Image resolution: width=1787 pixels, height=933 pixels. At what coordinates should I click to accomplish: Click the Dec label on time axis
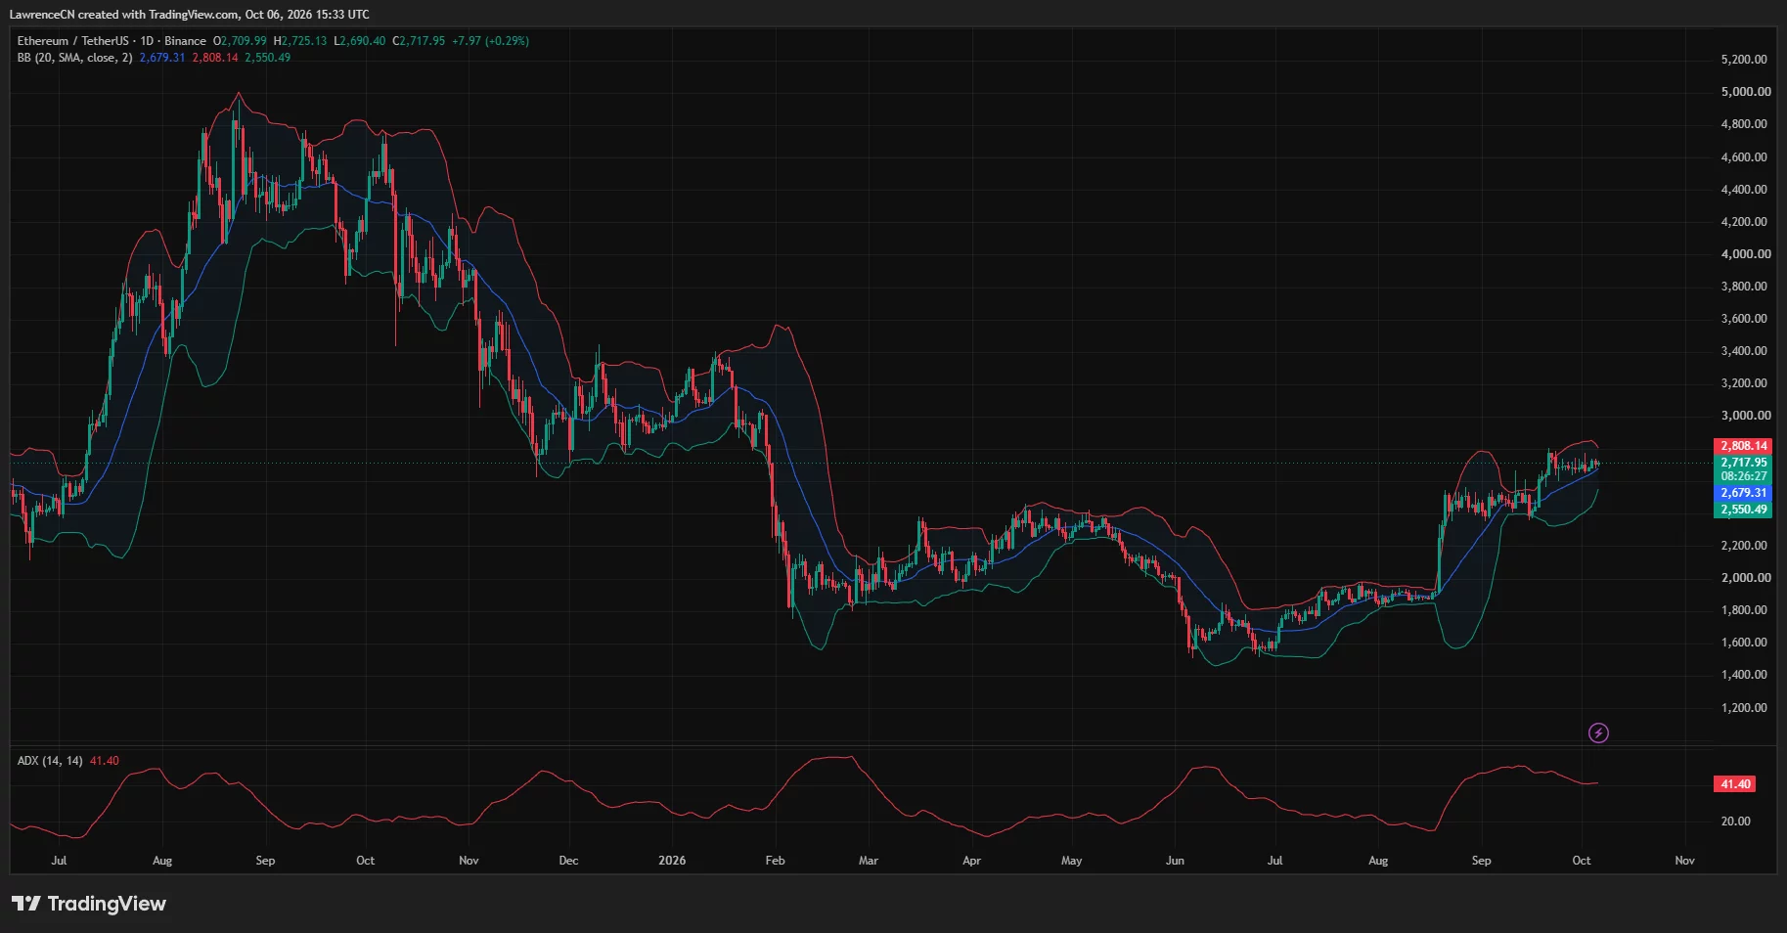point(568,861)
